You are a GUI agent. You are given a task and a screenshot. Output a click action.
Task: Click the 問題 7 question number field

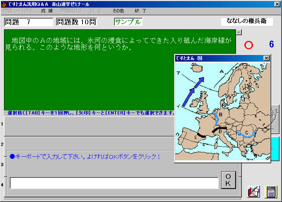(x=29, y=22)
